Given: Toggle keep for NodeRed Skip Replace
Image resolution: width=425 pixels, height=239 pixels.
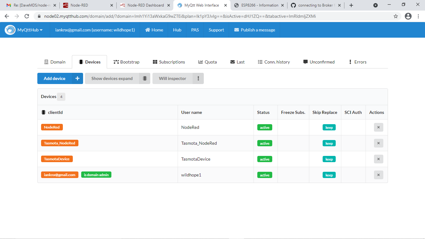Looking at the screenshot, I should [x=329, y=127].
